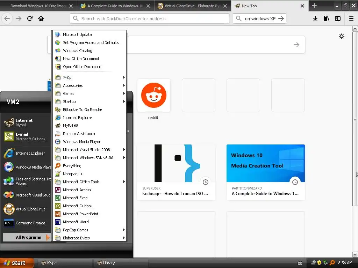Toggle the sidebar icon in toolbar

click(x=338, y=18)
